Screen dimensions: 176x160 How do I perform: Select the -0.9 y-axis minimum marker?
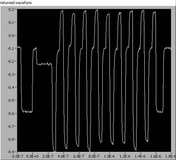[11, 152]
